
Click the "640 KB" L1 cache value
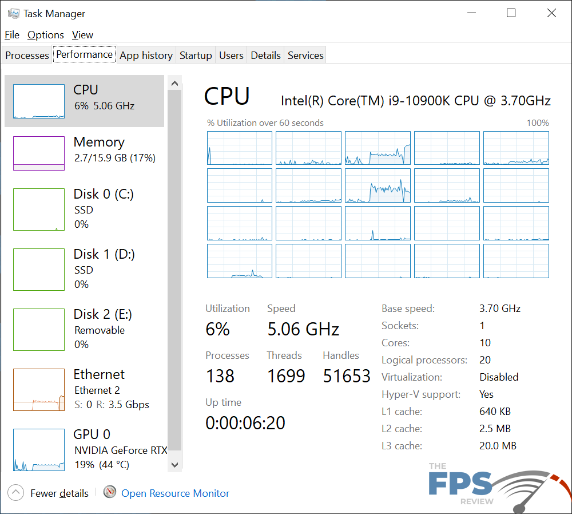(x=495, y=412)
